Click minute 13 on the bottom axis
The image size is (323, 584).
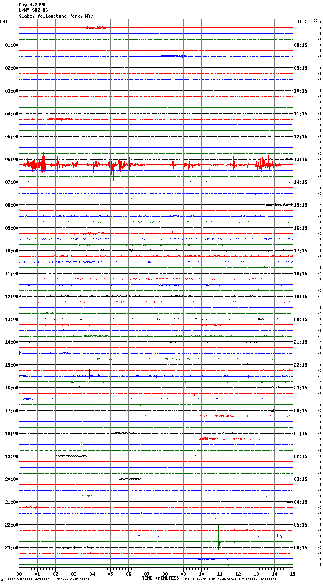coord(256,574)
